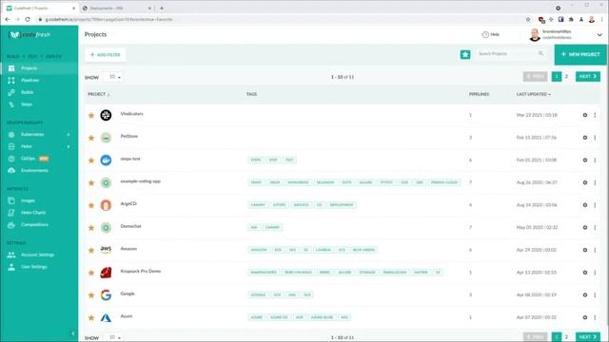
Task: Unfavorite the steps-test project star
Action: coord(91,161)
